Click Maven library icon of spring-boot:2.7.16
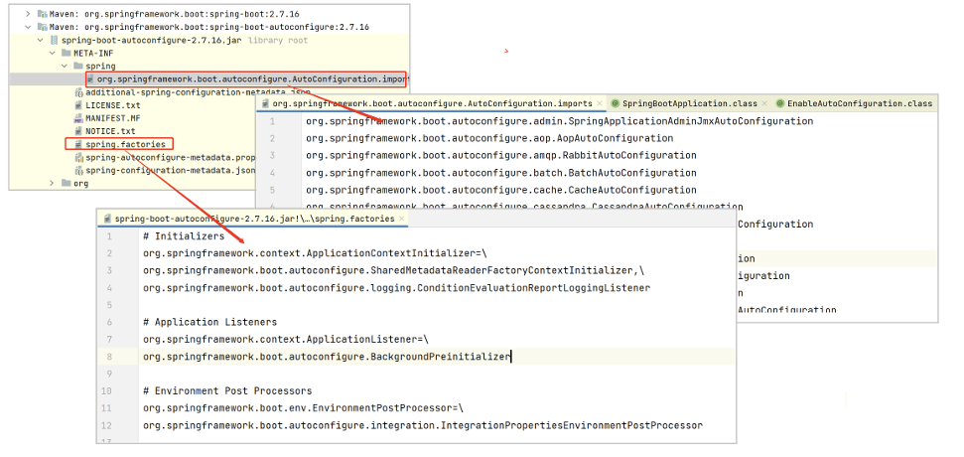This screenshot has width=964, height=457. (x=42, y=14)
